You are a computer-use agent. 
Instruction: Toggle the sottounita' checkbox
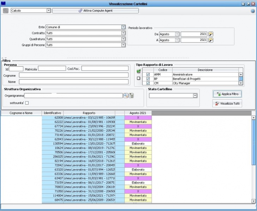coord(26,103)
